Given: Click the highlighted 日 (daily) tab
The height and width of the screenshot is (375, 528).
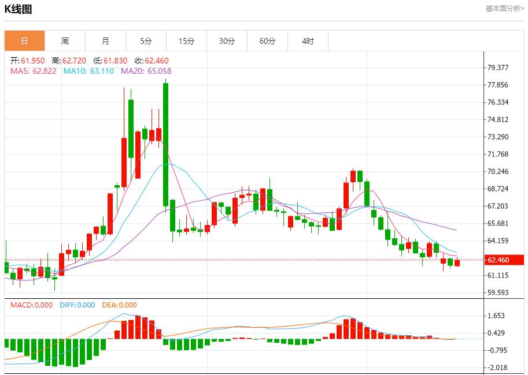Looking at the screenshot, I should point(24,40).
